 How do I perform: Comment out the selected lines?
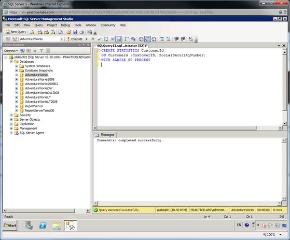pos(162,39)
